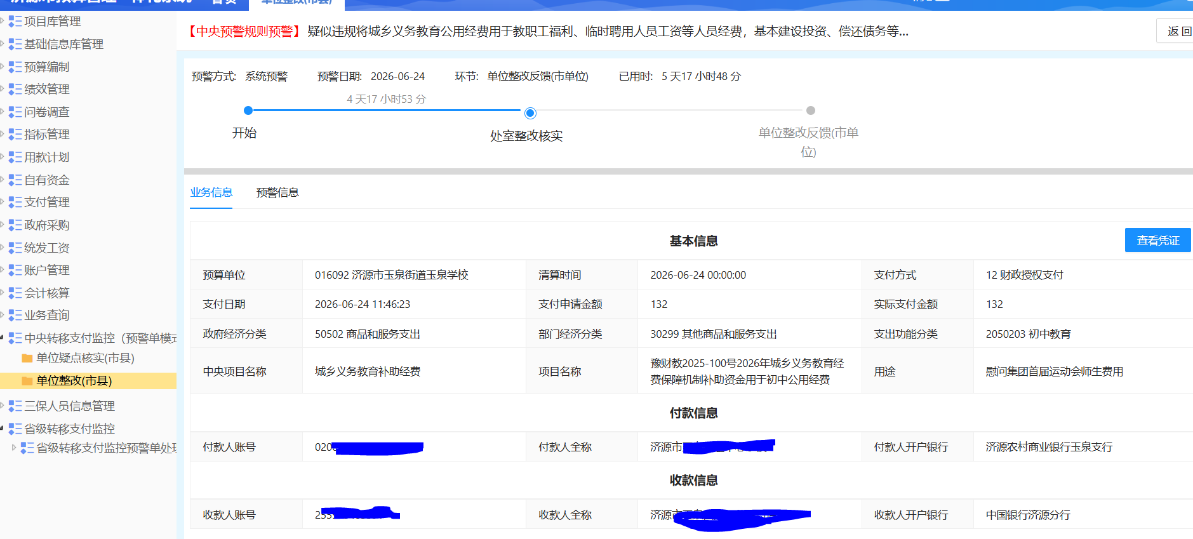
Task: Click the icon next to 支付管理
Action: point(15,203)
